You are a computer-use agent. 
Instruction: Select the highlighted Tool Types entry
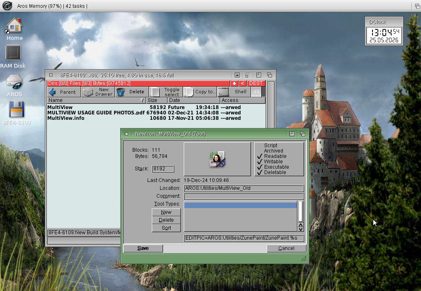[x=241, y=205]
